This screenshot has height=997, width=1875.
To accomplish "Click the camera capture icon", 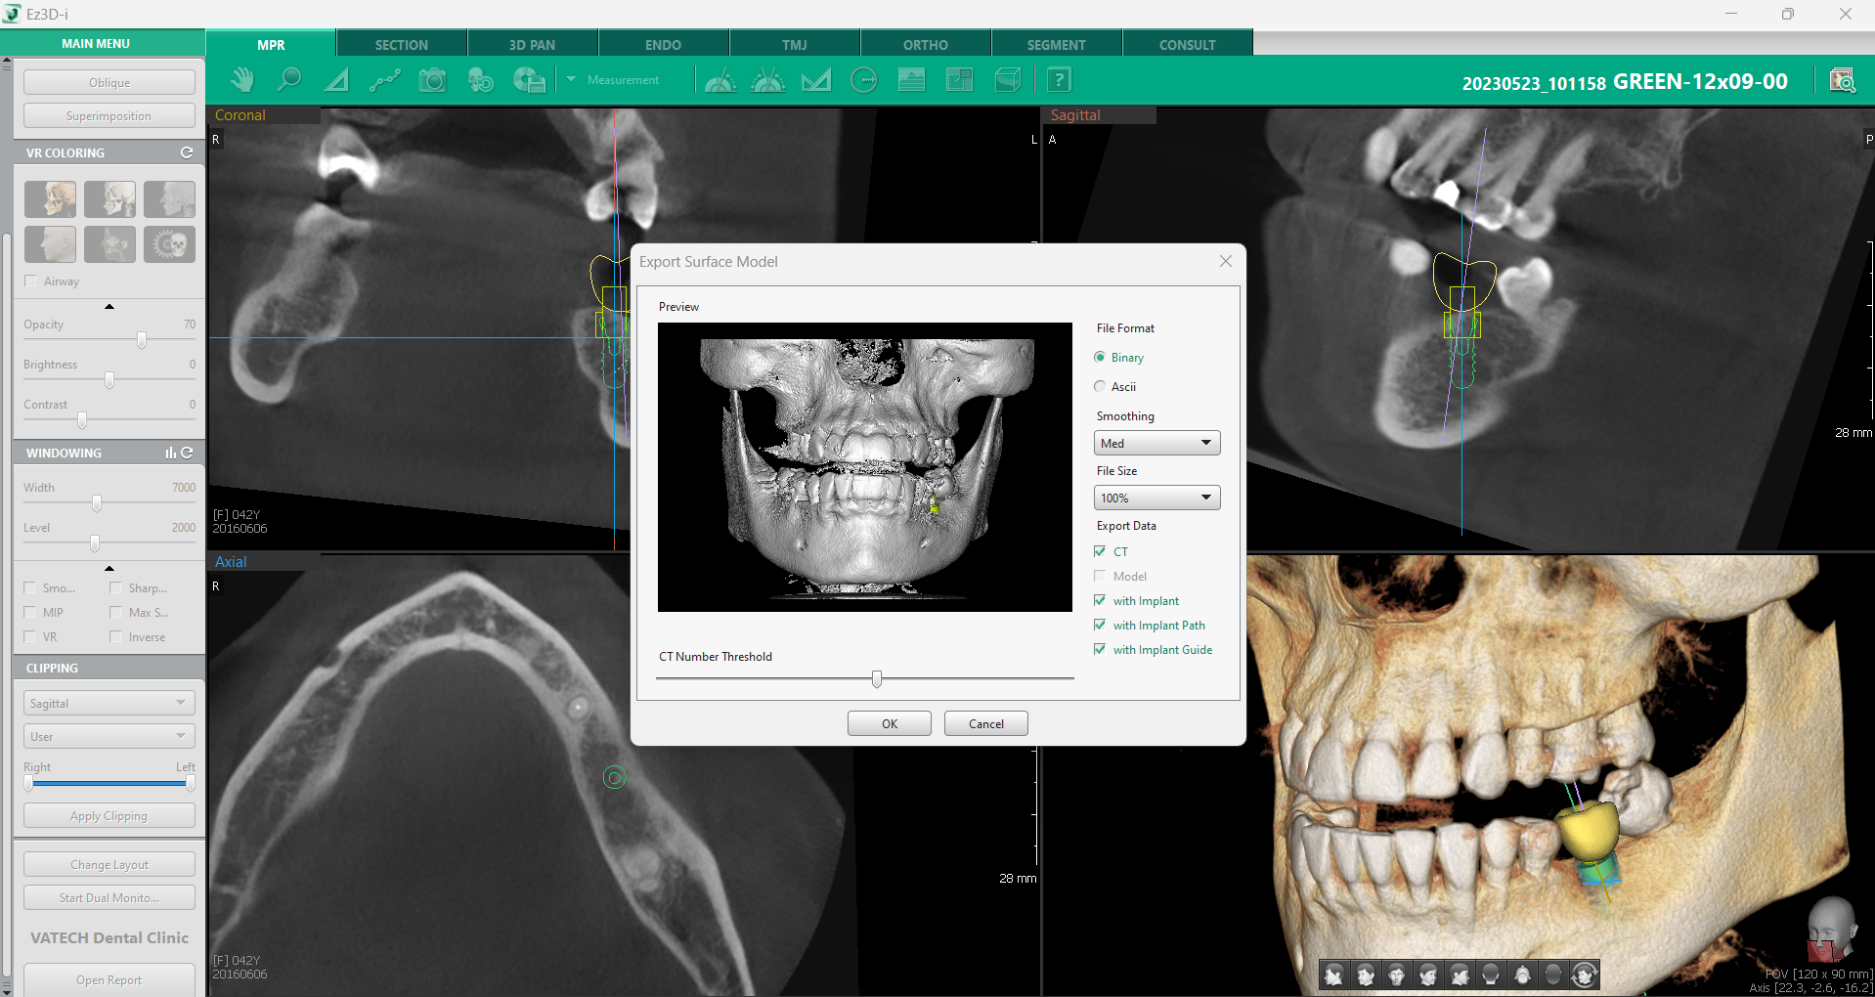I will coord(432,80).
